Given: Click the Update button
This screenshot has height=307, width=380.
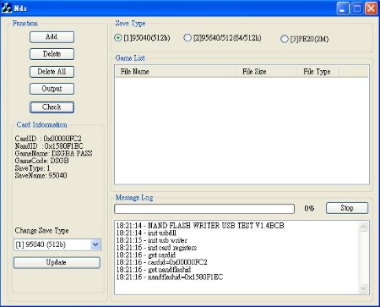Looking at the screenshot, I should click(x=57, y=262).
